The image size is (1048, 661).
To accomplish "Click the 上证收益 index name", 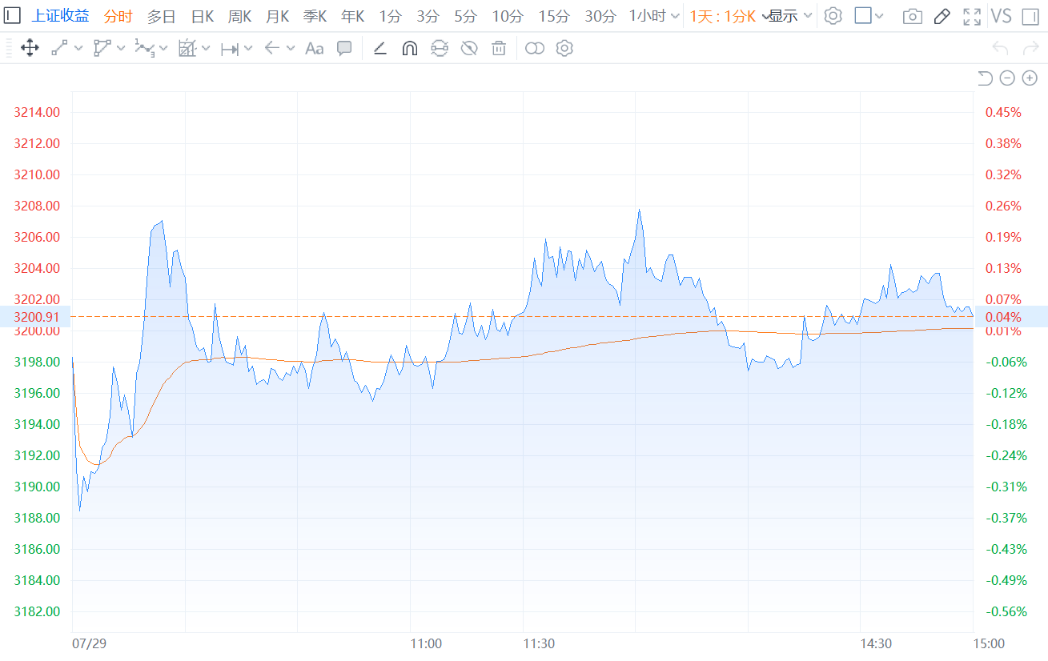I will pyautogui.click(x=61, y=16).
